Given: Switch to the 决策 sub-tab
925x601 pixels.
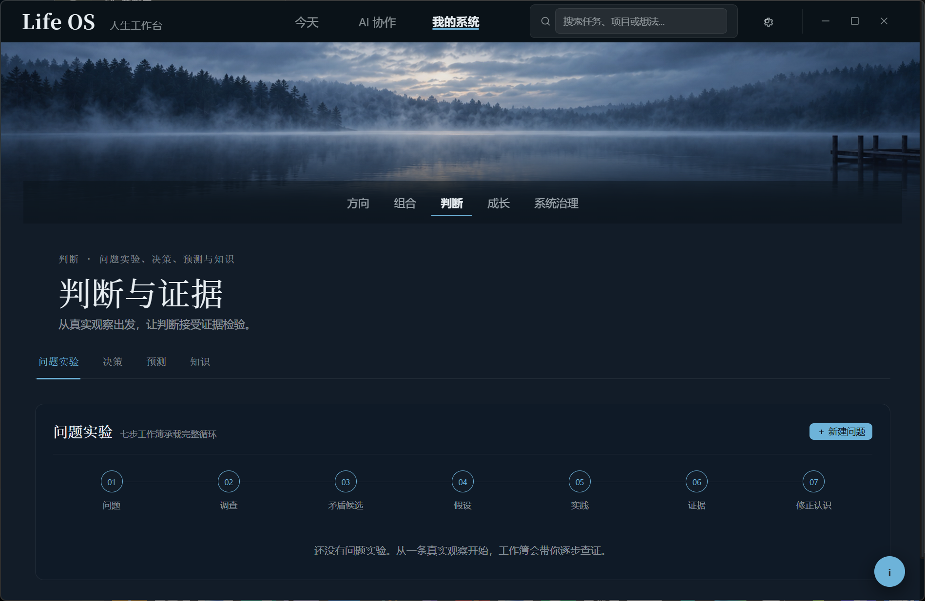Looking at the screenshot, I should tap(113, 362).
